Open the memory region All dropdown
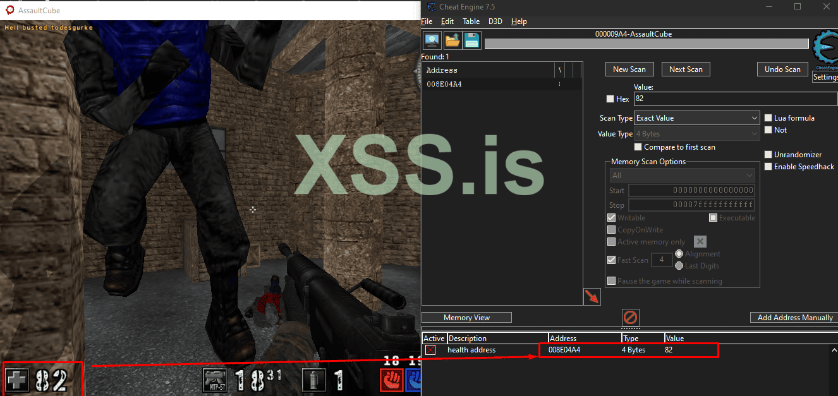The height and width of the screenshot is (396, 838). 682,176
